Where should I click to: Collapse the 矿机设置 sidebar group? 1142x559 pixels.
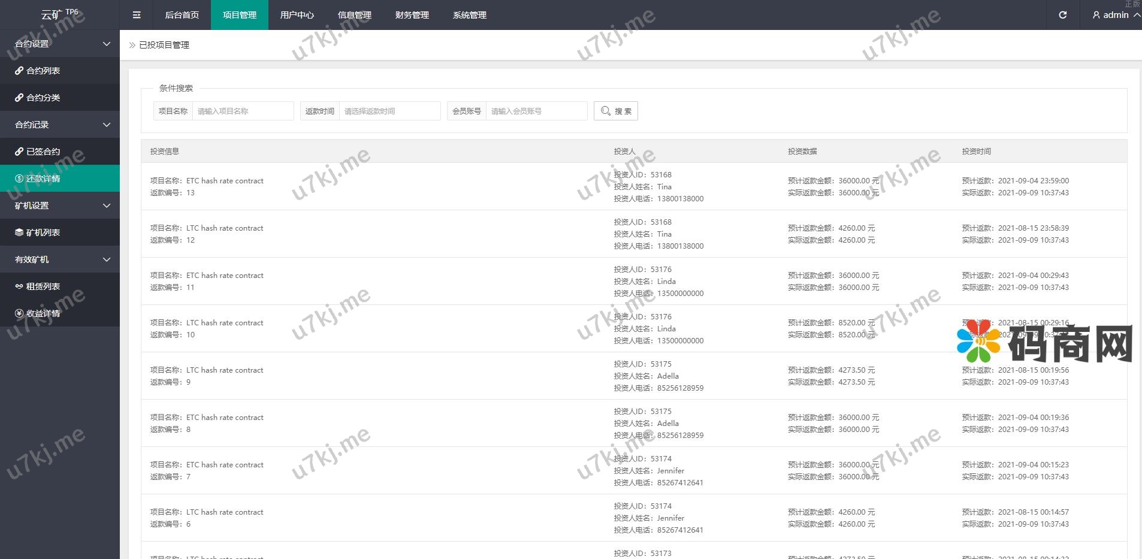tap(60, 206)
